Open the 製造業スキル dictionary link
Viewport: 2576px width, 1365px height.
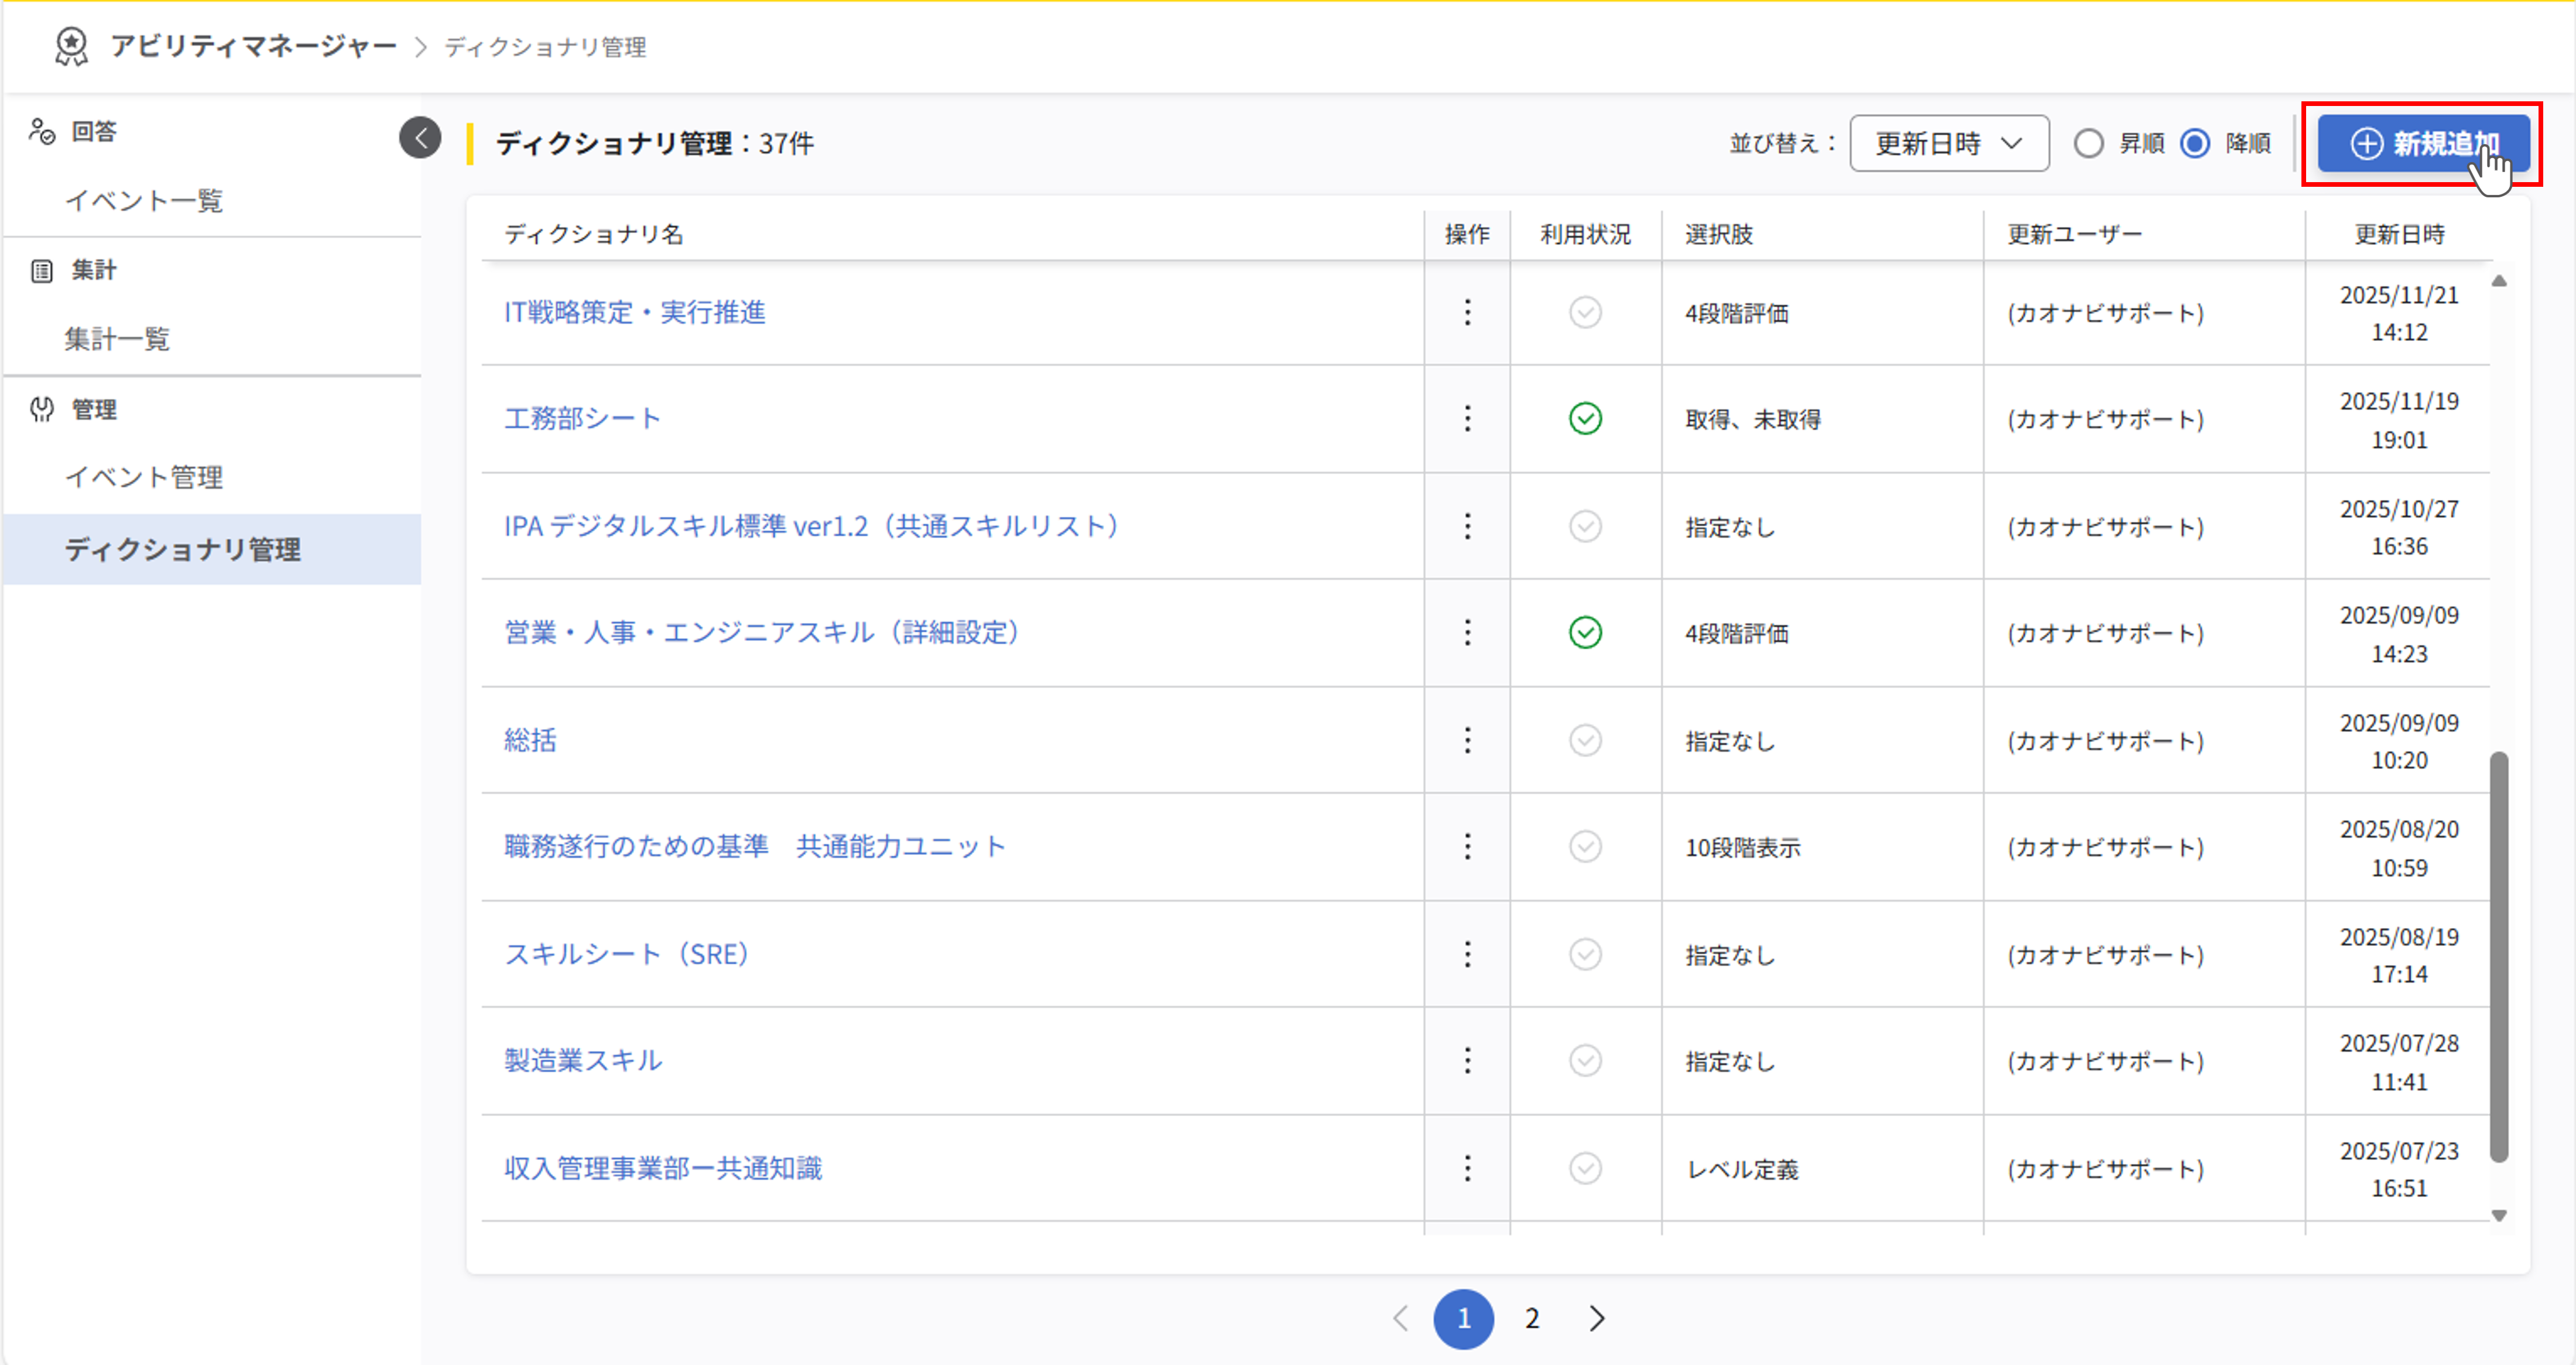tap(583, 1060)
